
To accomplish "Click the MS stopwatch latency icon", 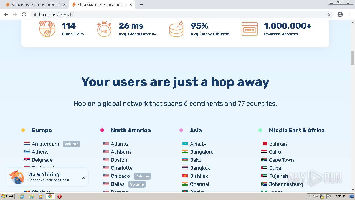I will [104, 29].
